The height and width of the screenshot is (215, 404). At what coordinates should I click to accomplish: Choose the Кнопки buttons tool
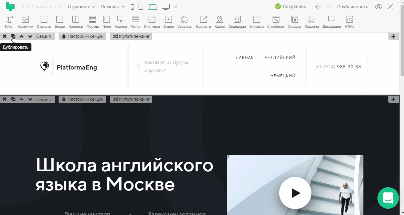tap(121, 22)
